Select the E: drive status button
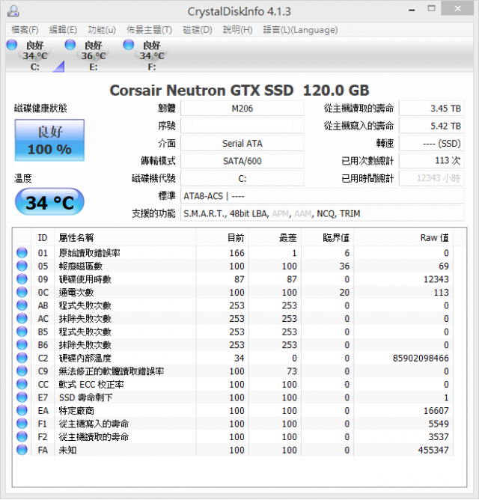 coord(94,55)
